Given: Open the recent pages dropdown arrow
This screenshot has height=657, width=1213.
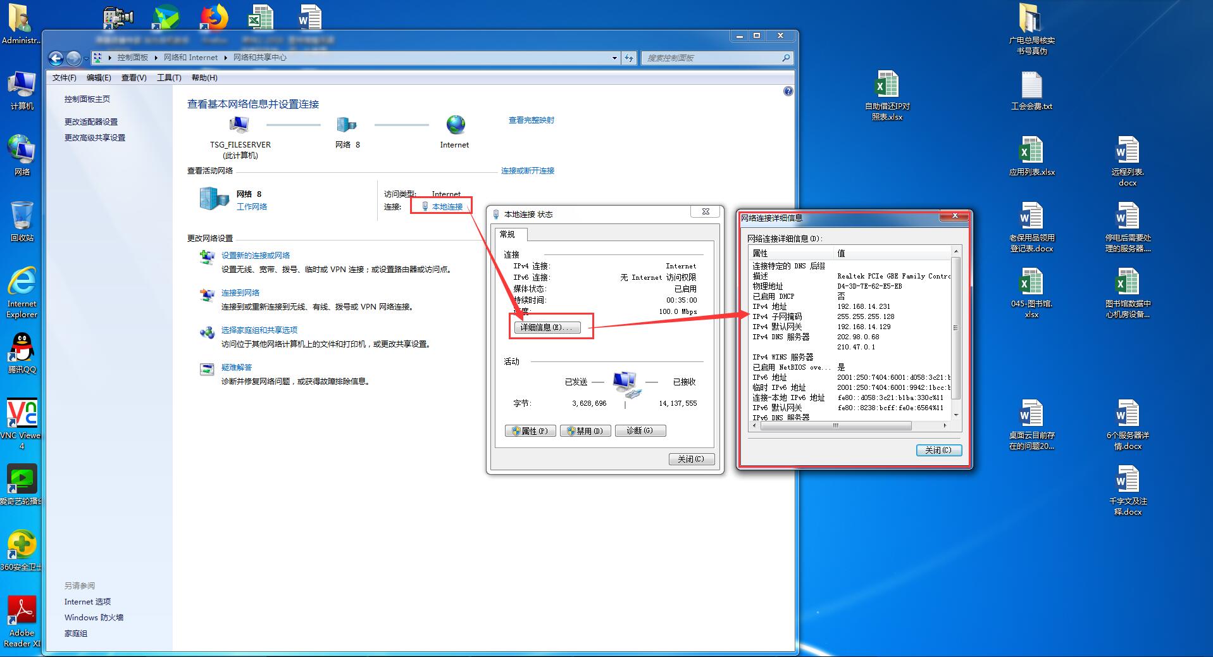Looking at the screenshot, I should coord(85,59).
